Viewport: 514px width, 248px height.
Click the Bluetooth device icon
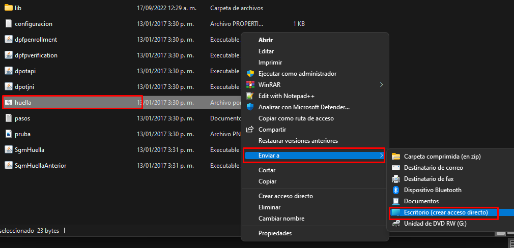coord(396,190)
